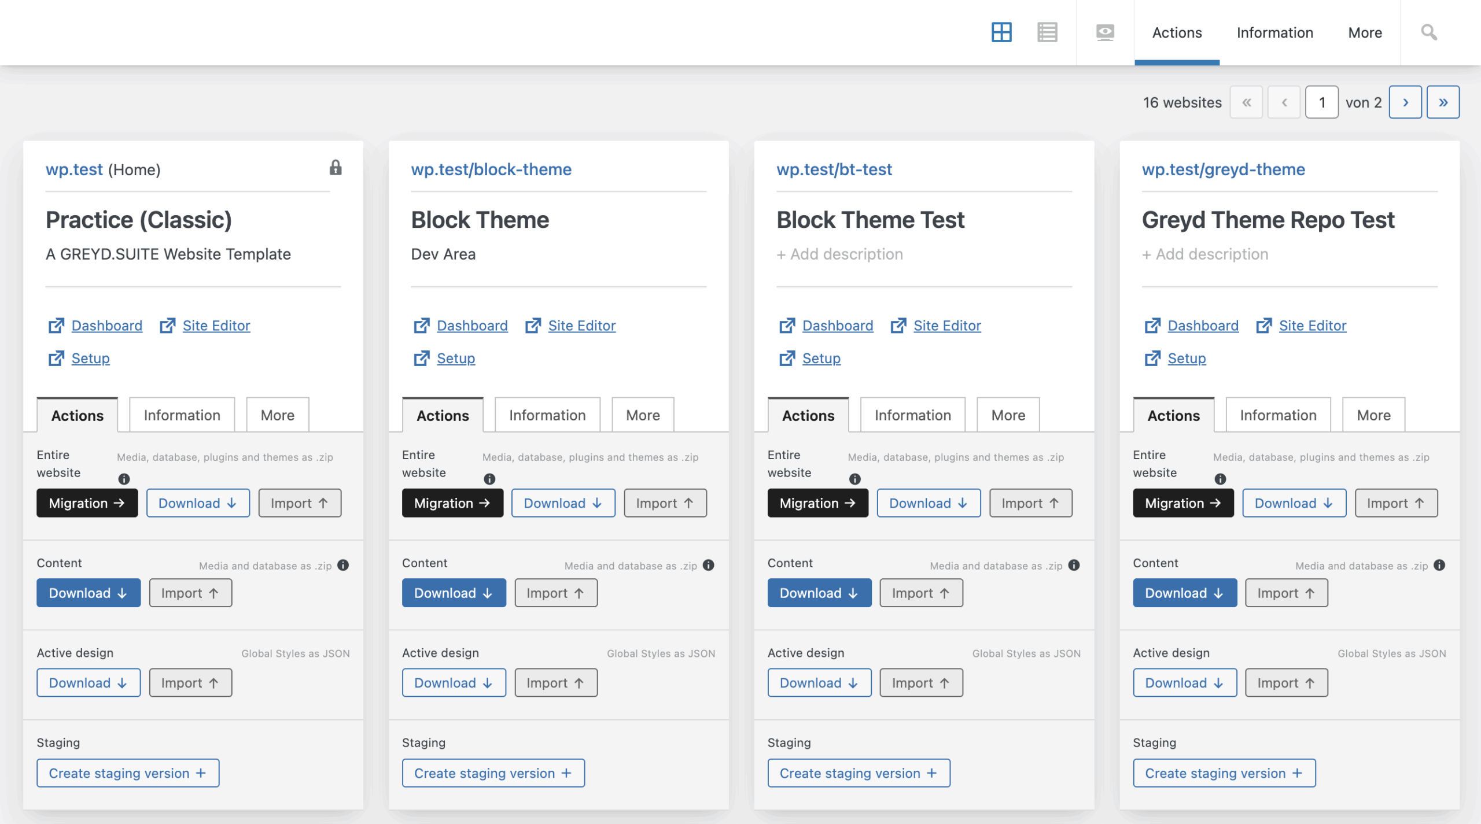Click the page number input field
1481x824 pixels.
pyautogui.click(x=1321, y=102)
